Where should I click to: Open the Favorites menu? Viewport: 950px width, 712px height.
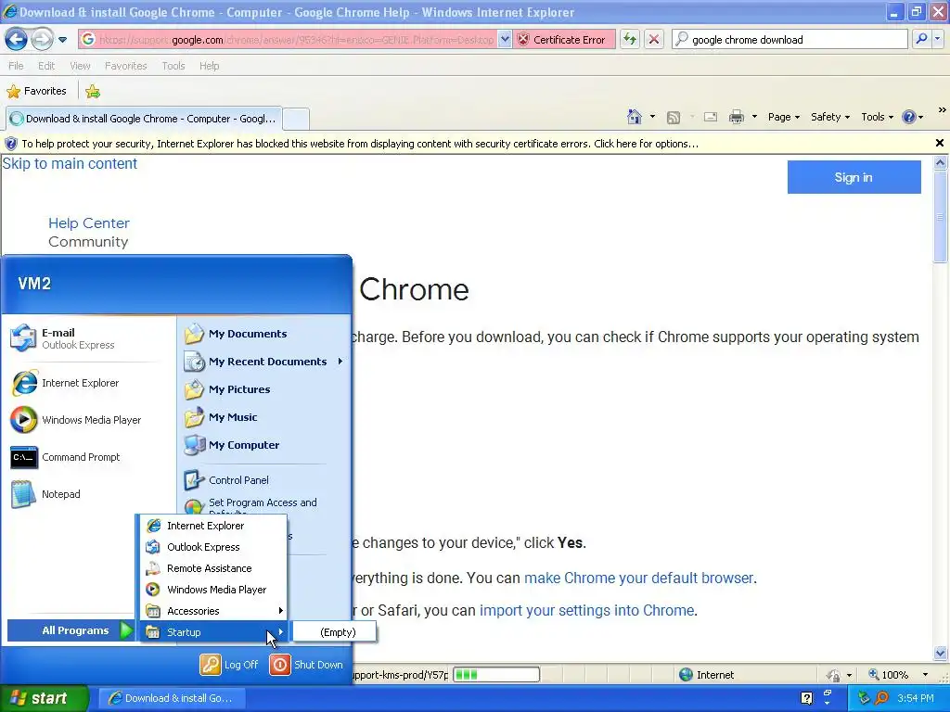pyautogui.click(x=125, y=66)
